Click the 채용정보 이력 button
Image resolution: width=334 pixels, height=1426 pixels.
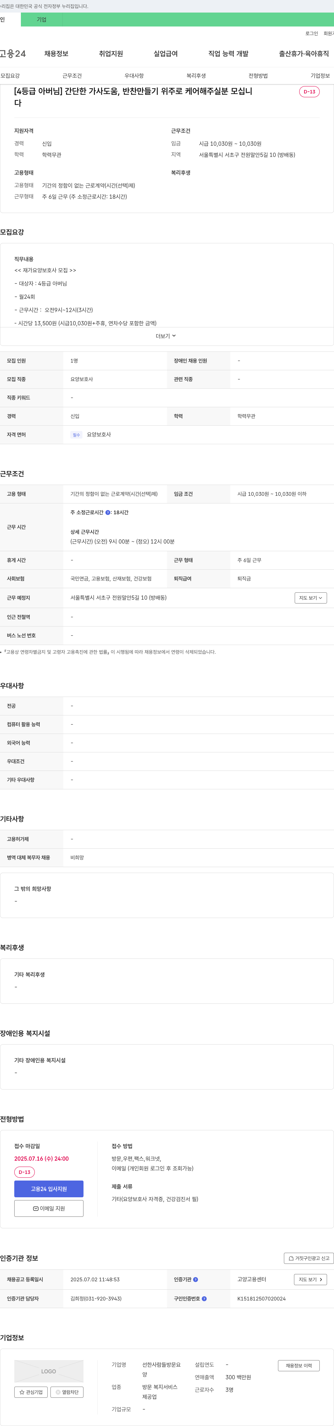tap(299, 1366)
